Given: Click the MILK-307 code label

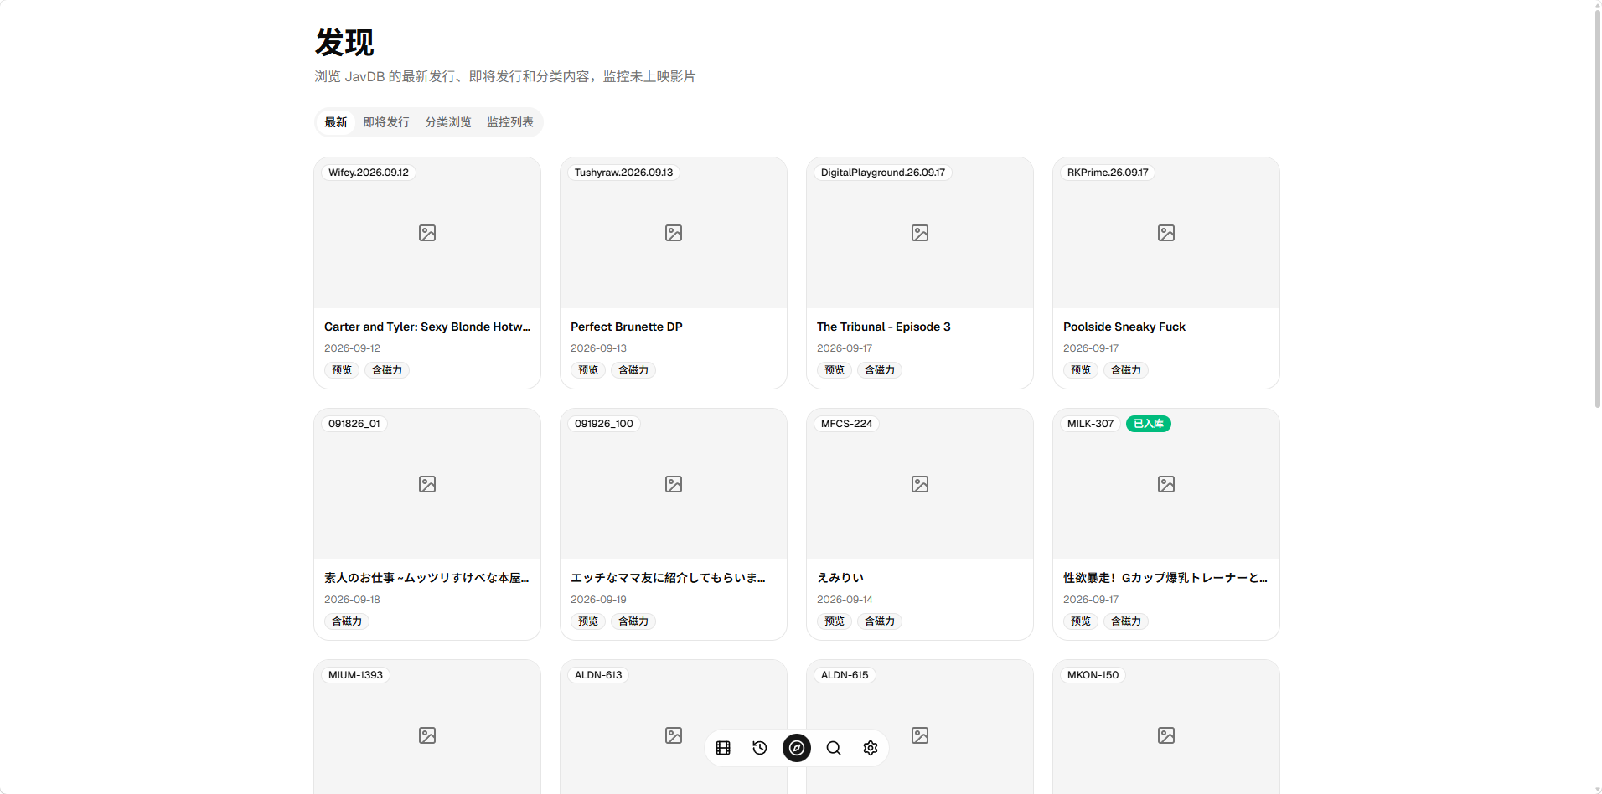Looking at the screenshot, I should coord(1091,424).
